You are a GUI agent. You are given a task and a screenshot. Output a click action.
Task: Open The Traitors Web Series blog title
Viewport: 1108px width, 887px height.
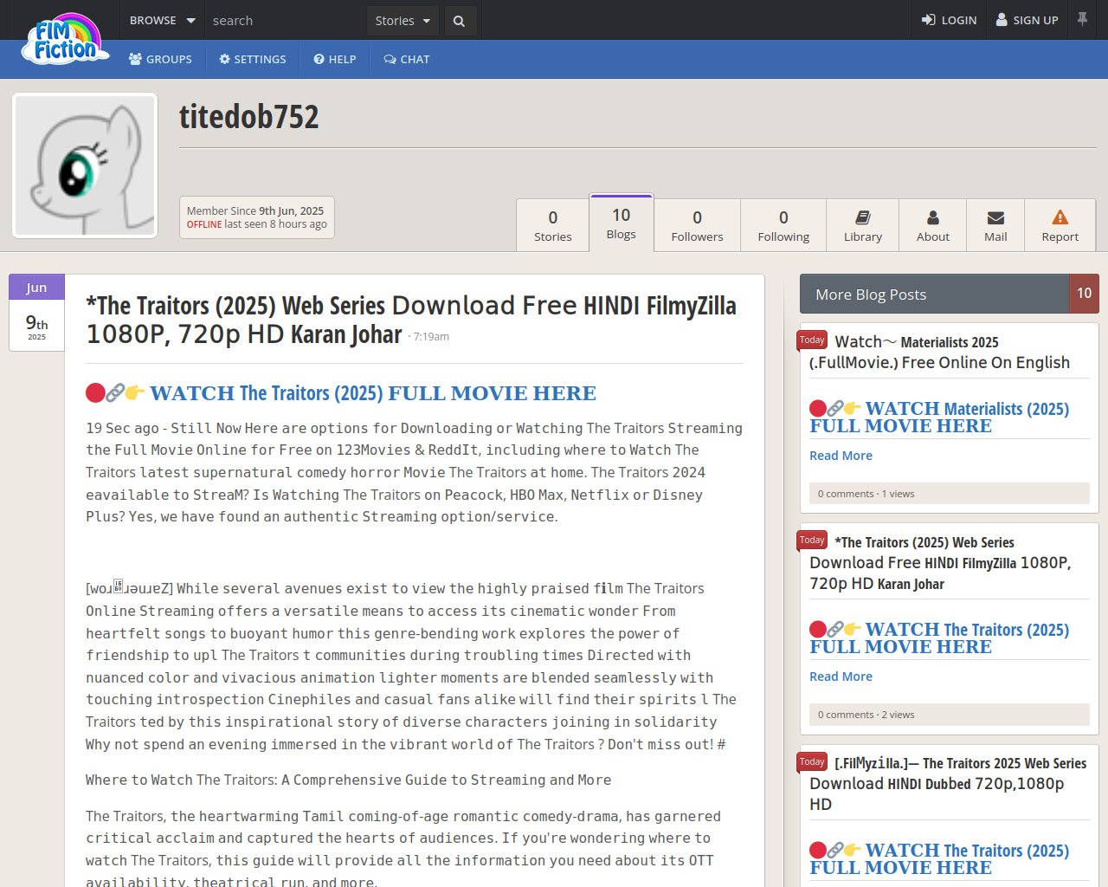[x=411, y=320]
